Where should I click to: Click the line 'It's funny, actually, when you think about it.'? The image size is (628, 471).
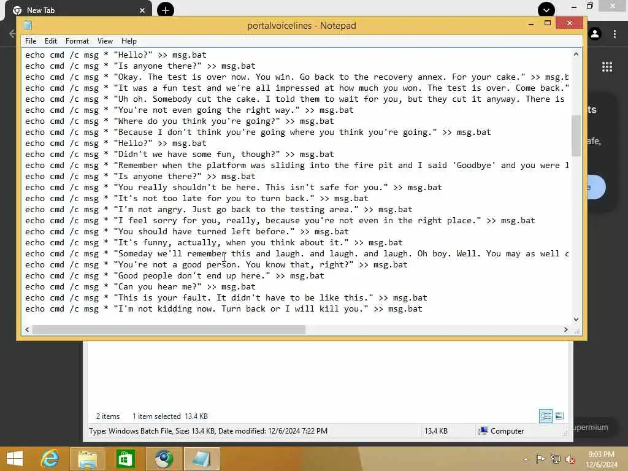[214, 243]
